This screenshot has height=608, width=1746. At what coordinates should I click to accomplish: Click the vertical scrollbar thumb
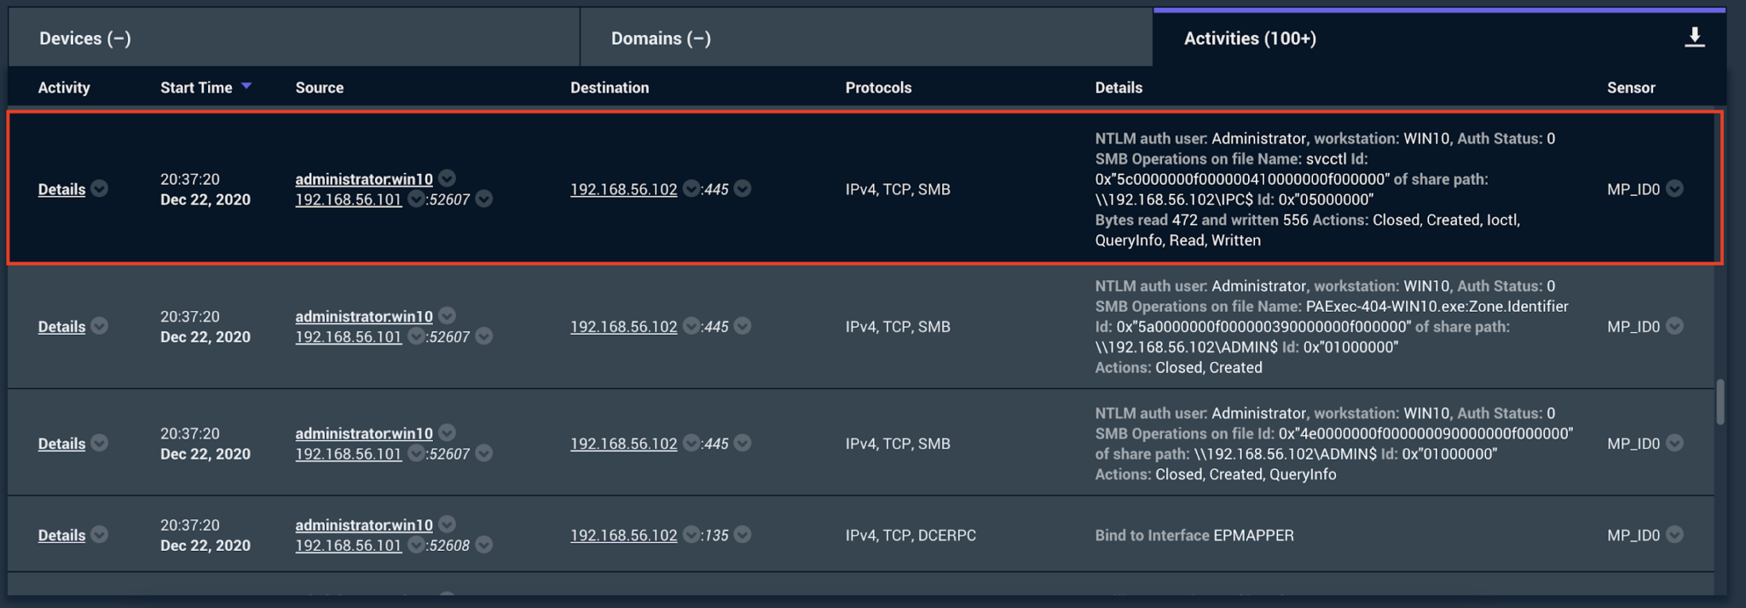click(1720, 401)
